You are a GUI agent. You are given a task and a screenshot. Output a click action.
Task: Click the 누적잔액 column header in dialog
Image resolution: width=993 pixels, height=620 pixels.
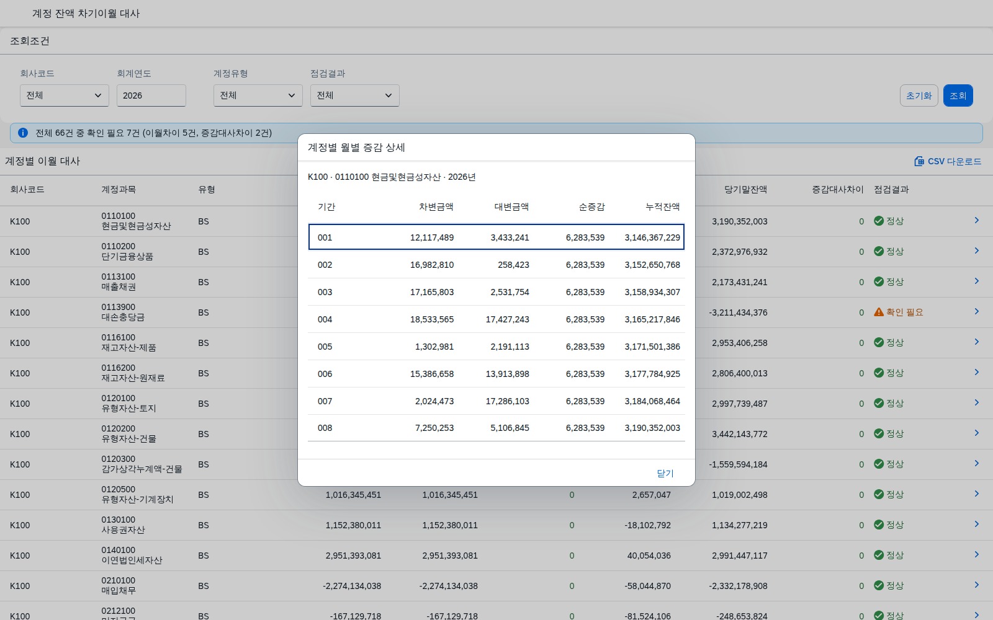663,207
